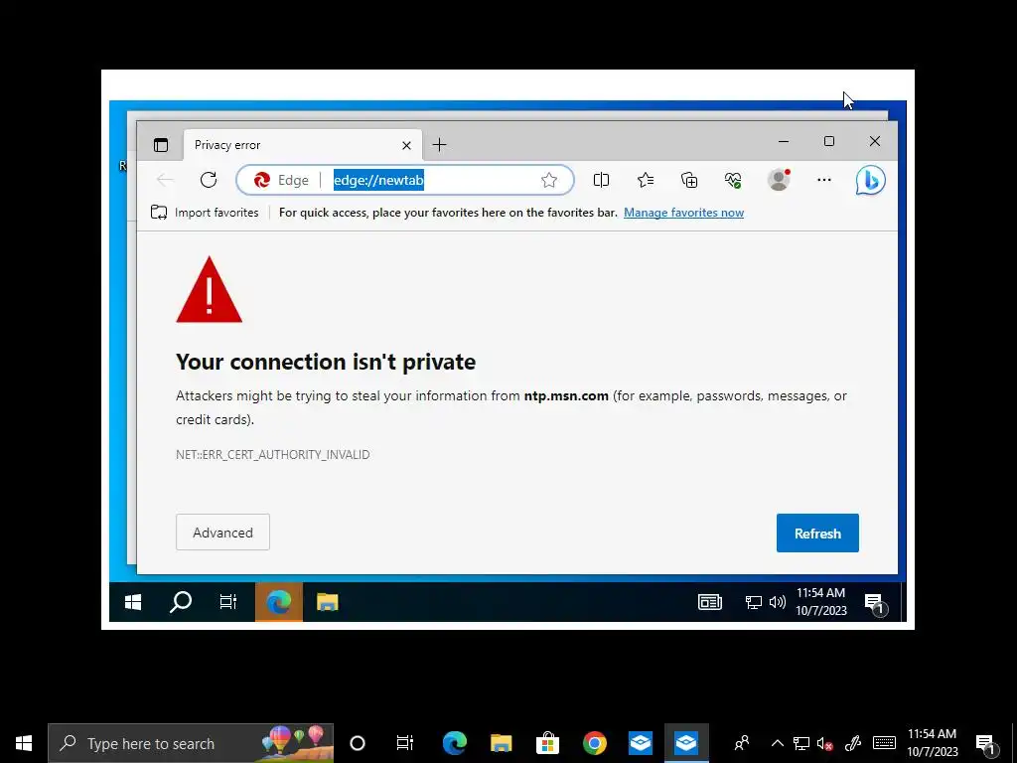
Task: Add page to favorites with star icon
Action: [x=549, y=180]
